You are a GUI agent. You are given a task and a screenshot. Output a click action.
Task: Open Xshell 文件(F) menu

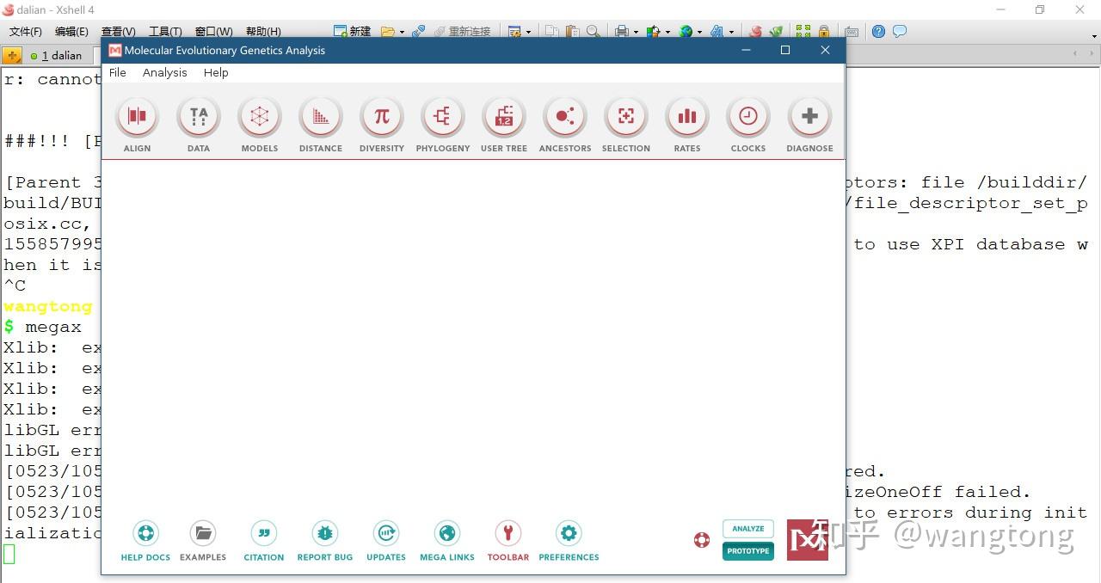[x=26, y=31]
